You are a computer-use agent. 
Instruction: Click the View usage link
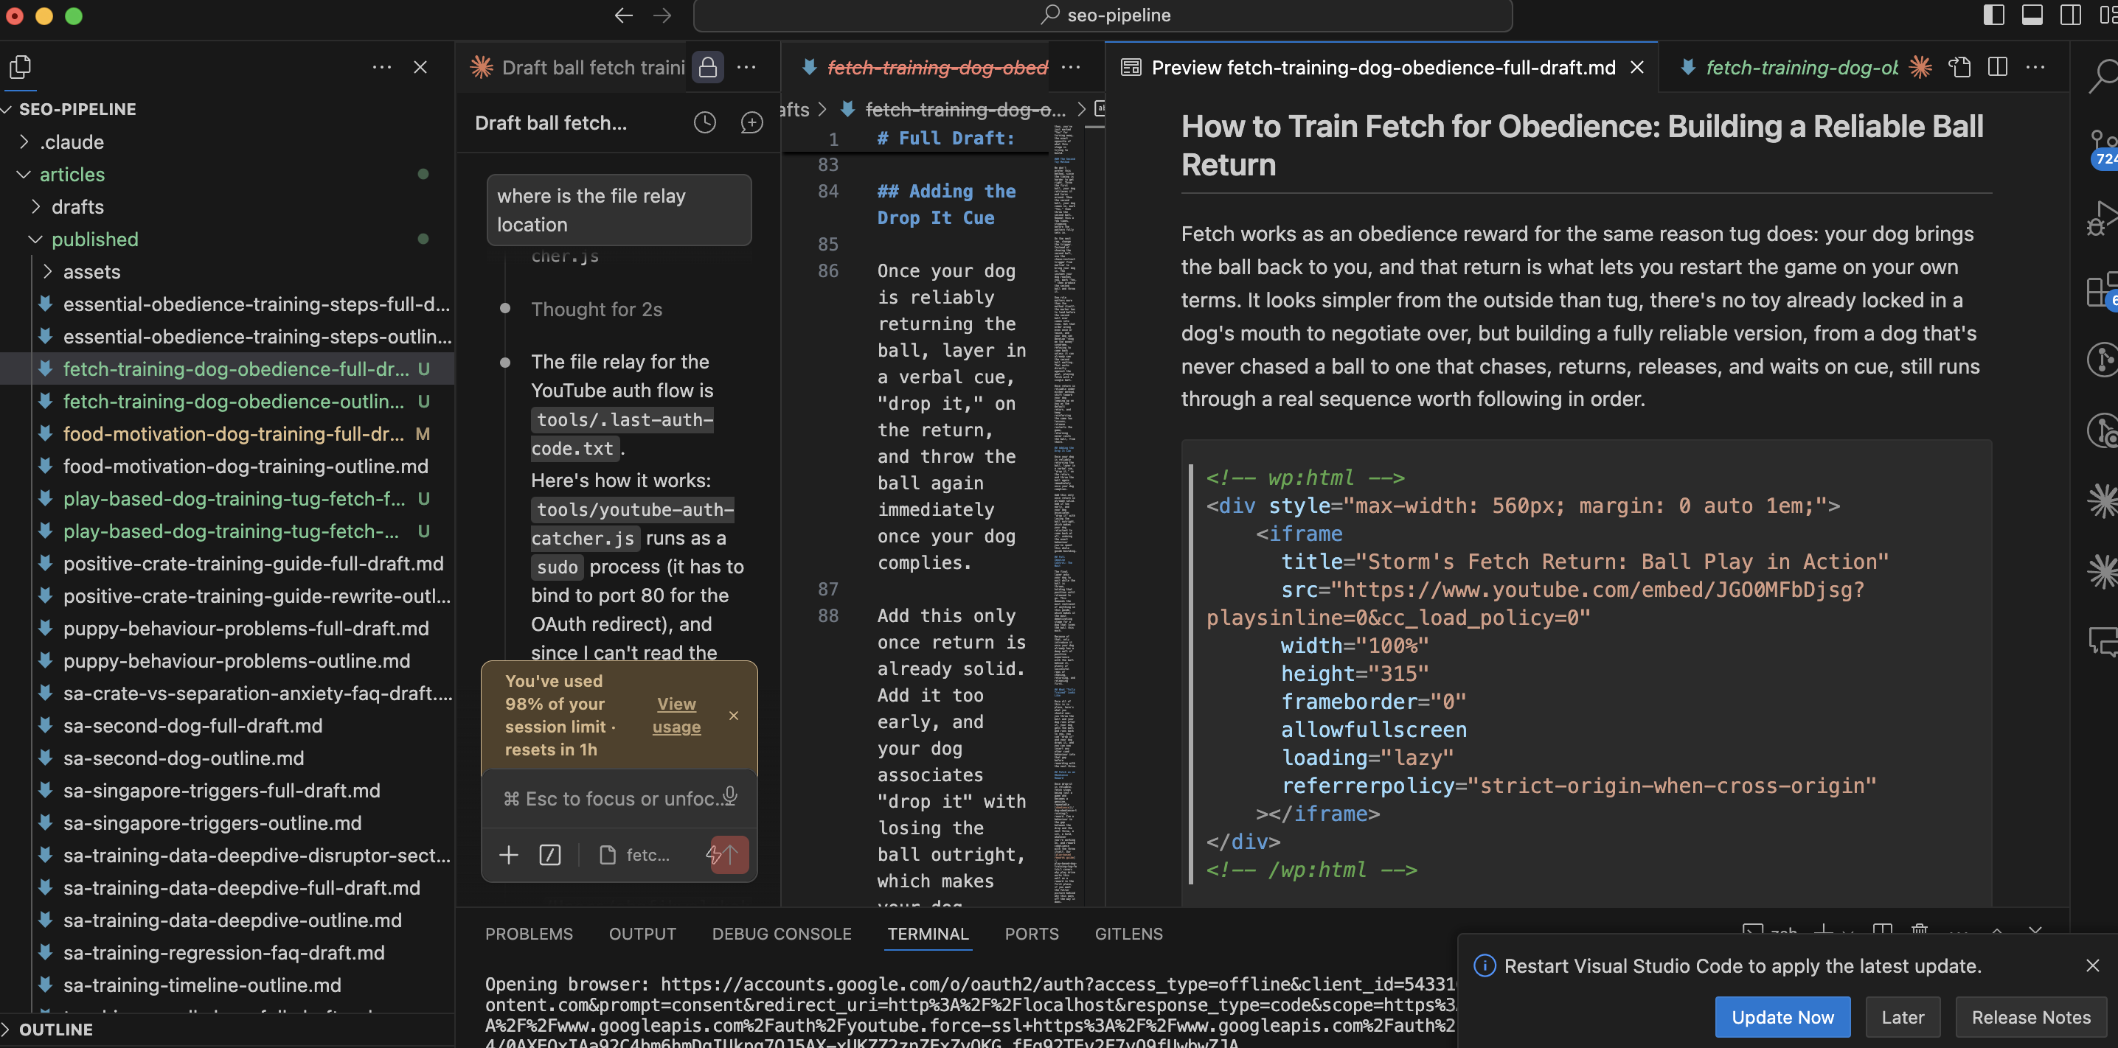click(x=676, y=715)
